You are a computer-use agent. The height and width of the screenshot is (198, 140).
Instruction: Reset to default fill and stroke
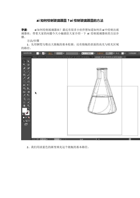tap(23, 114)
